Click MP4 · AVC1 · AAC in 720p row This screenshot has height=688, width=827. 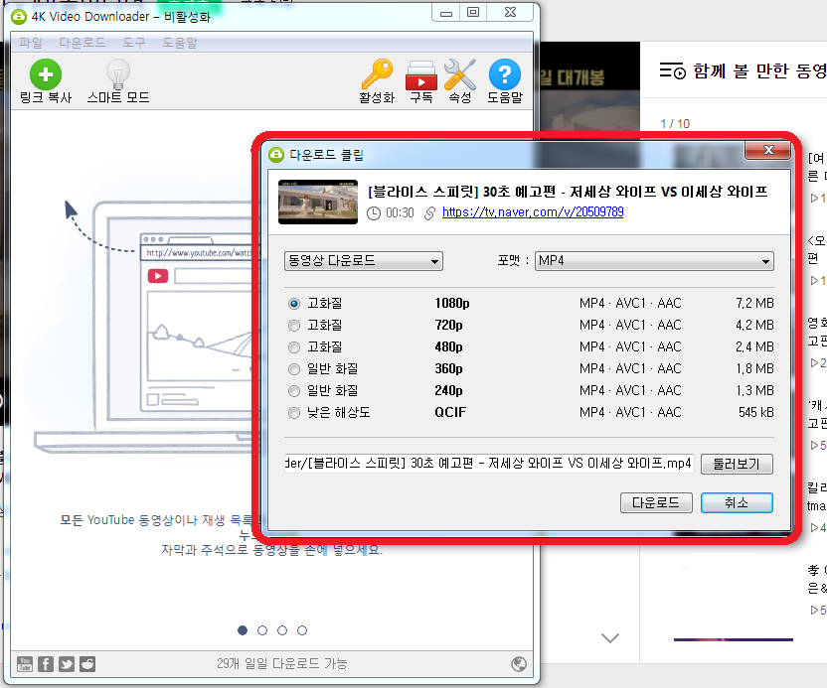[630, 325]
